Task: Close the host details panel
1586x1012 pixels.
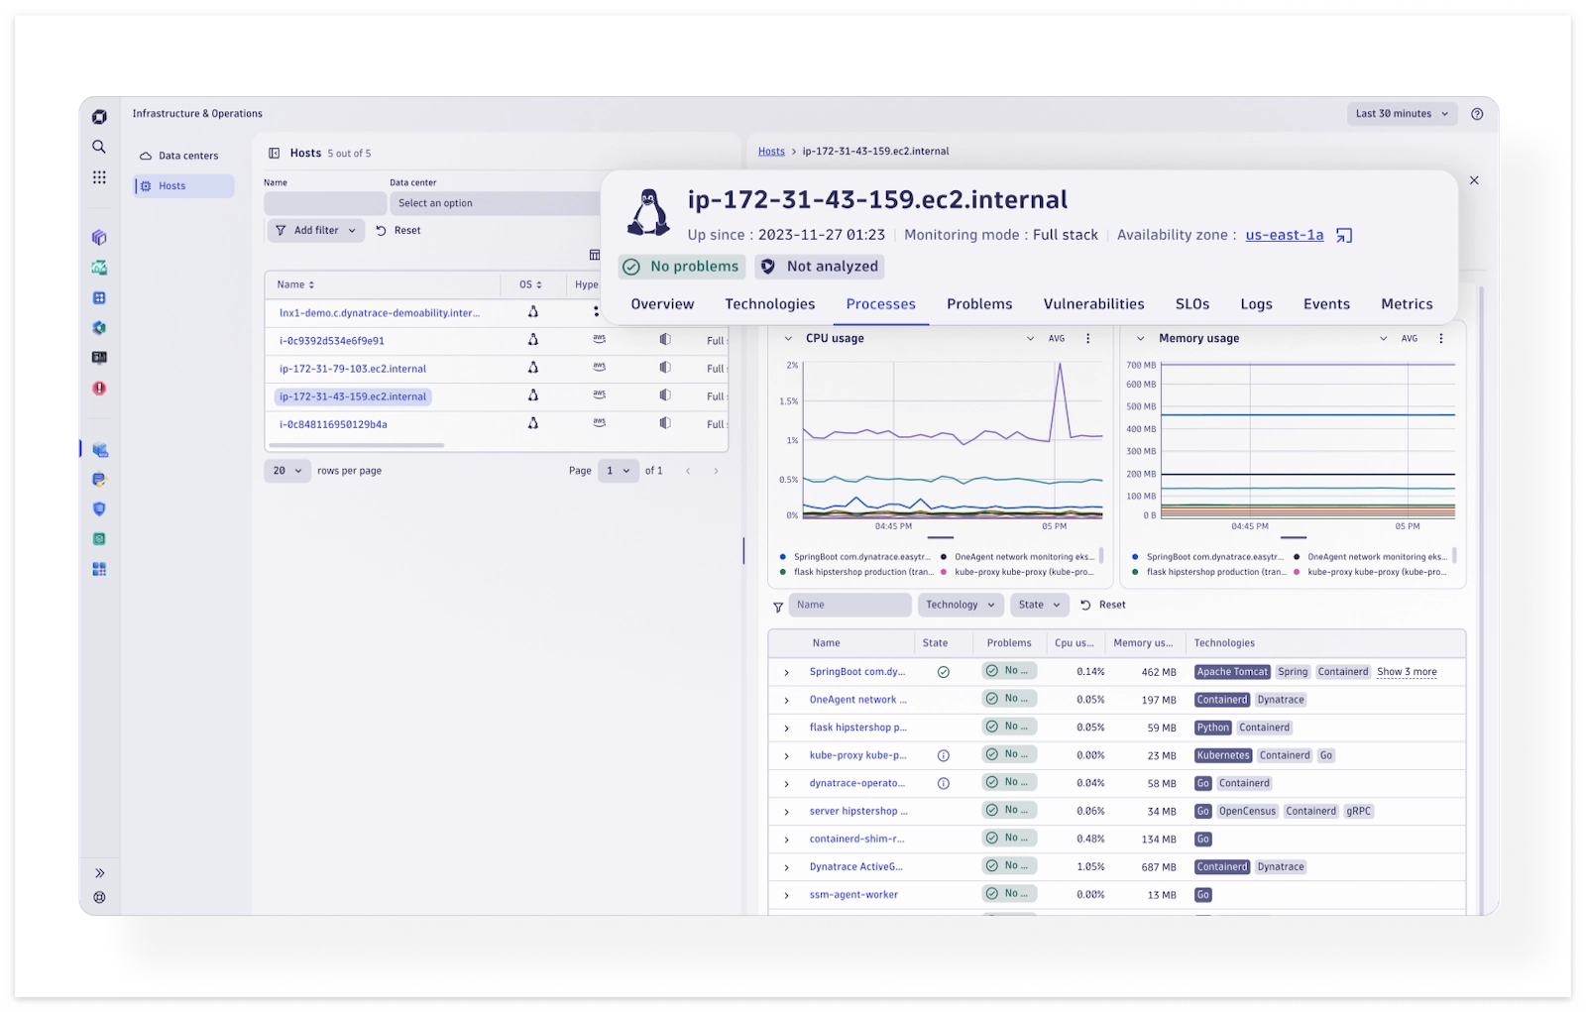Action: pos(1474,180)
